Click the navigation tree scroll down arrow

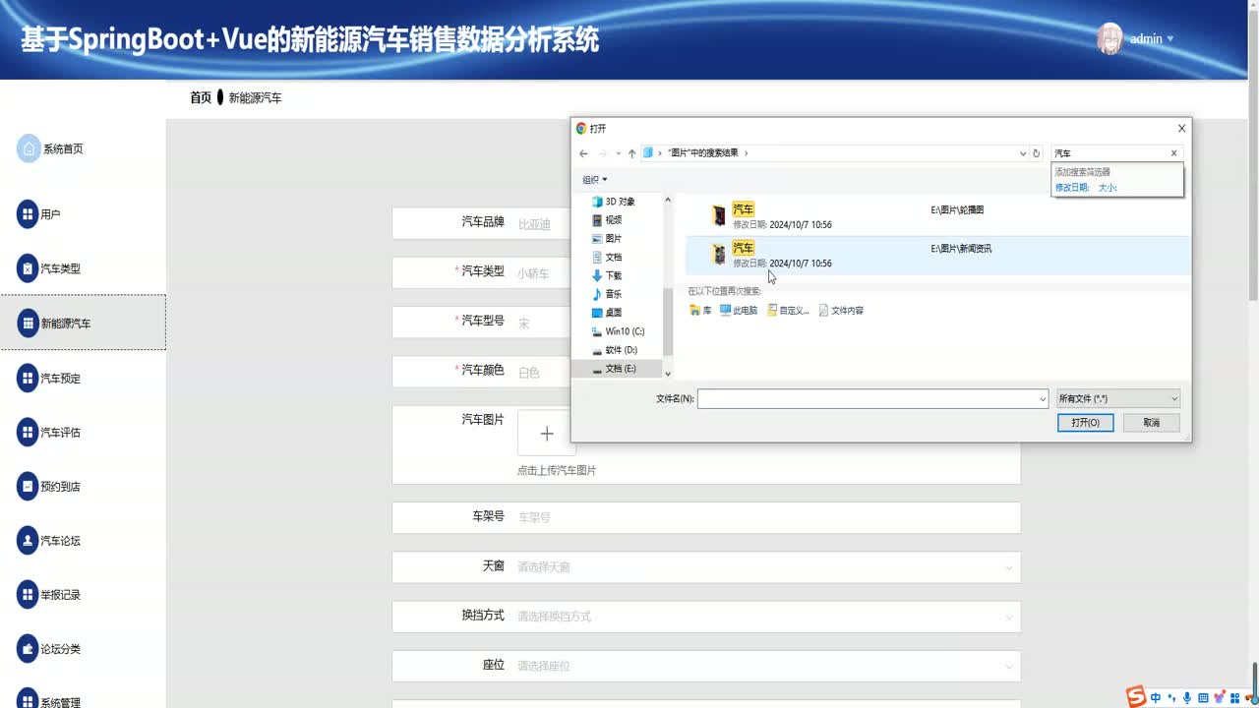coord(668,374)
